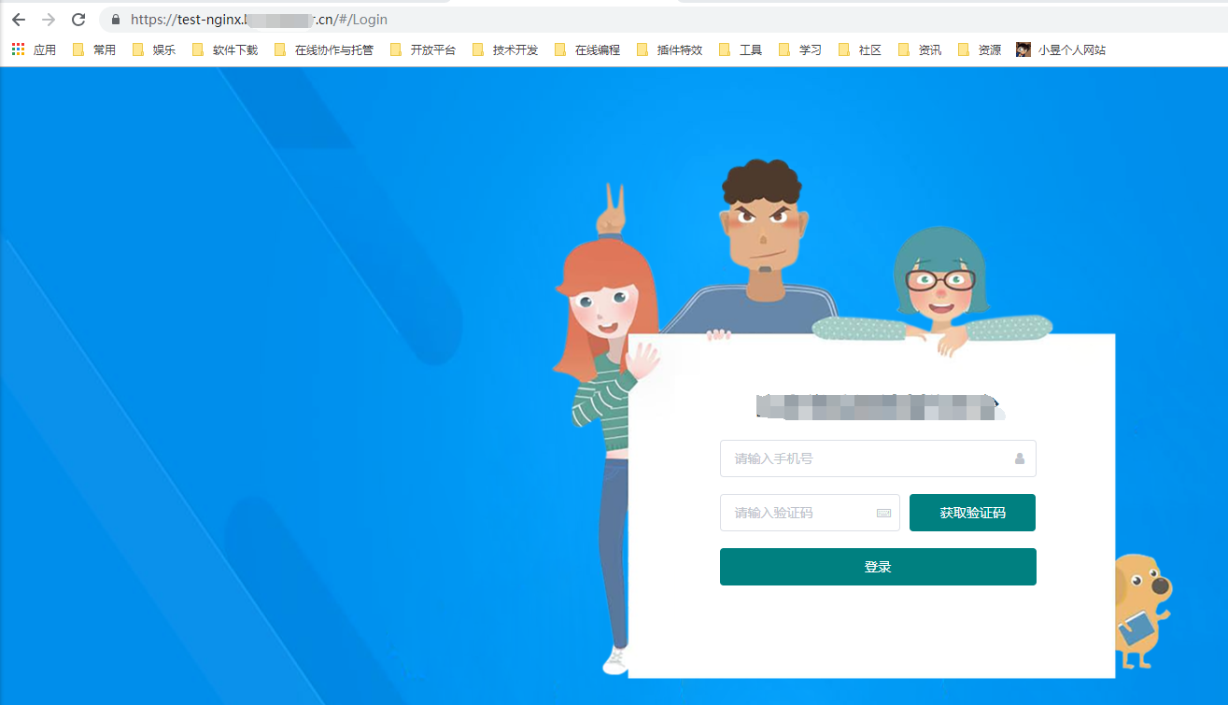Screen dimensions: 1228x705
Task: Open the 插件特效 bookmark folder
Action: point(670,50)
